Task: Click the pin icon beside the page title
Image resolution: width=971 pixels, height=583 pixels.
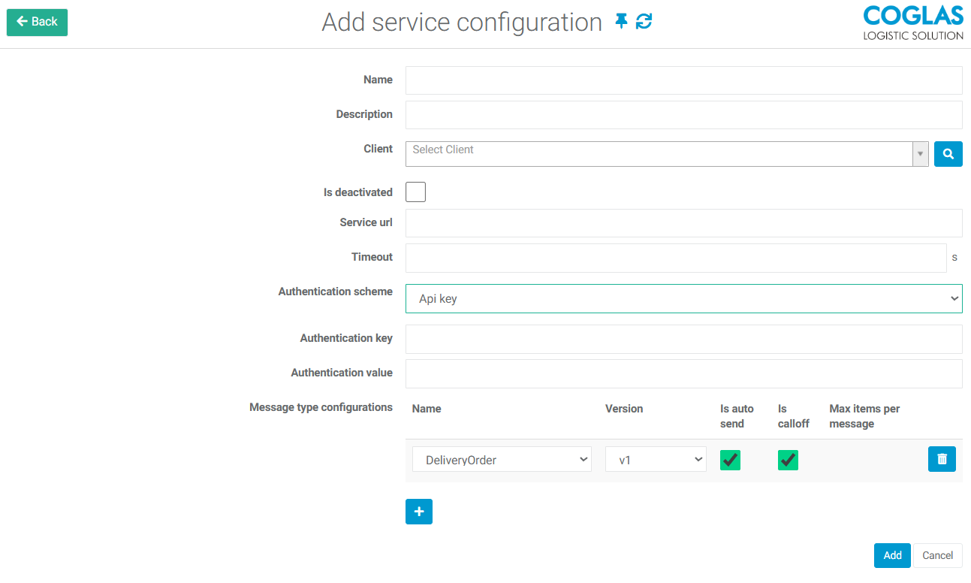Action: (x=621, y=22)
